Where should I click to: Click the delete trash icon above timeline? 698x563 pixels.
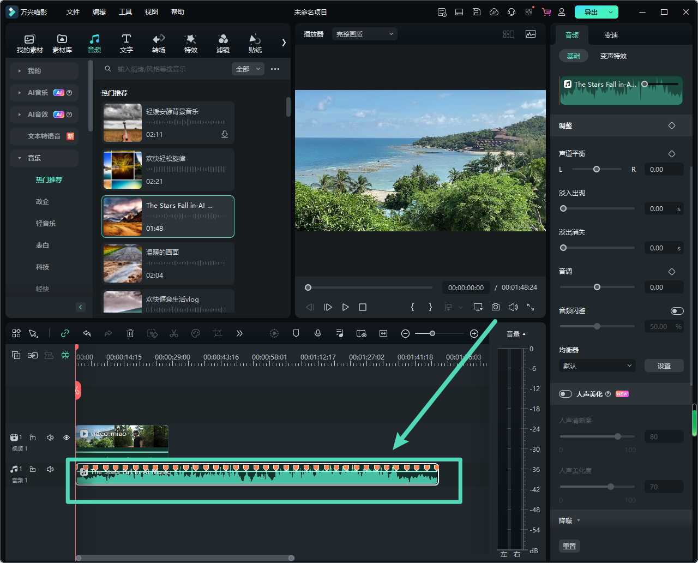coord(130,333)
